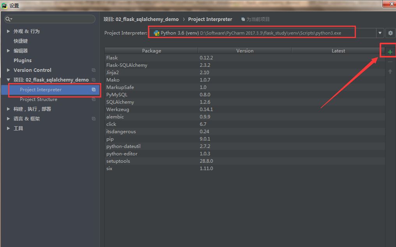Select the Plugins settings item
The height and width of the screenshot is (247, 396).
[x=23, y=61]
